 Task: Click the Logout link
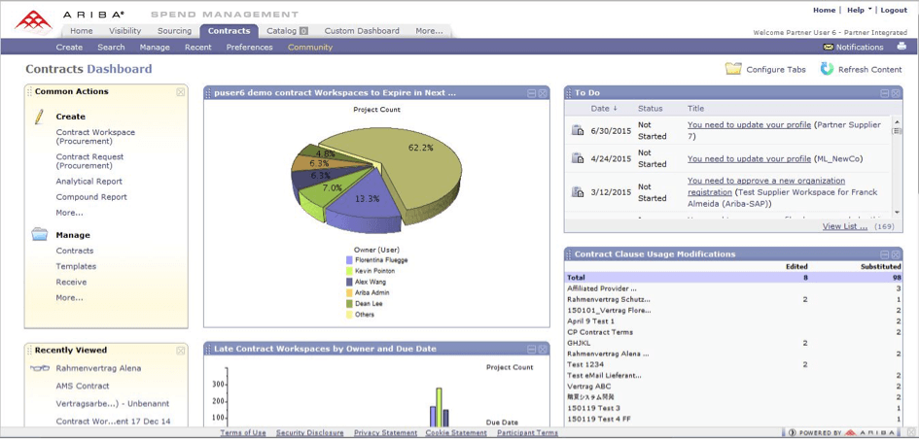pyautogui.click(x=894, y=10)
